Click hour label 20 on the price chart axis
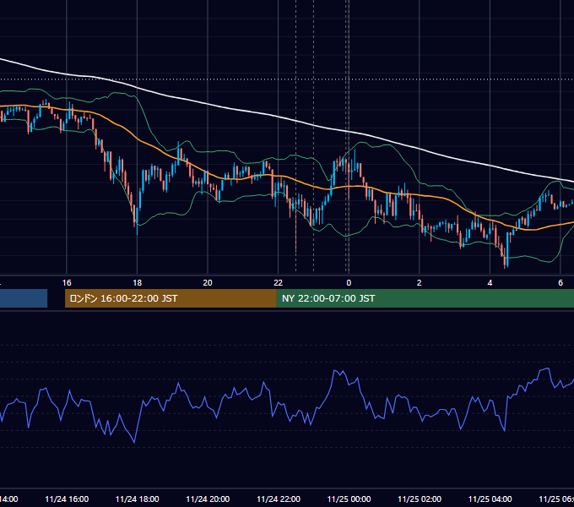The width and height of the screenshot is (574, 507). (208, 282)
